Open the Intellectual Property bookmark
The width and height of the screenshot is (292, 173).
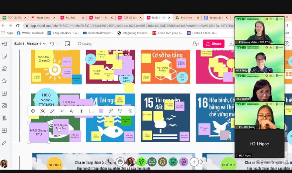[x=98, y=33]
